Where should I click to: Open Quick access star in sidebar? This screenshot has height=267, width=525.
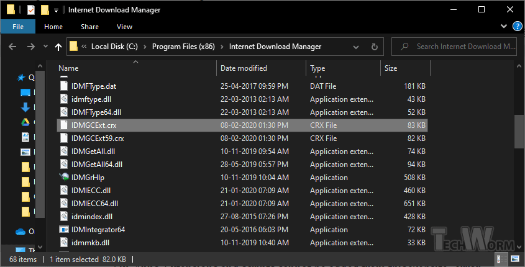(x=21, y=78)
